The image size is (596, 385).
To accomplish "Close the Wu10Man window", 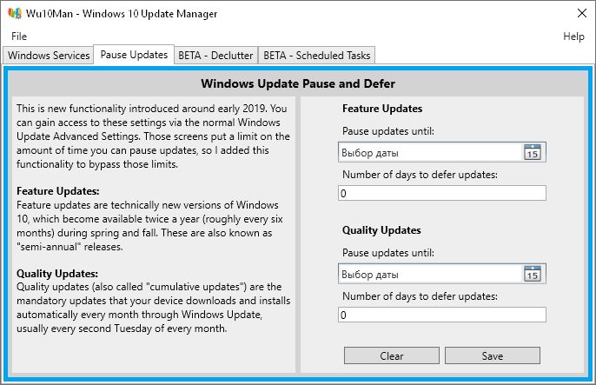I will [580, 14].
